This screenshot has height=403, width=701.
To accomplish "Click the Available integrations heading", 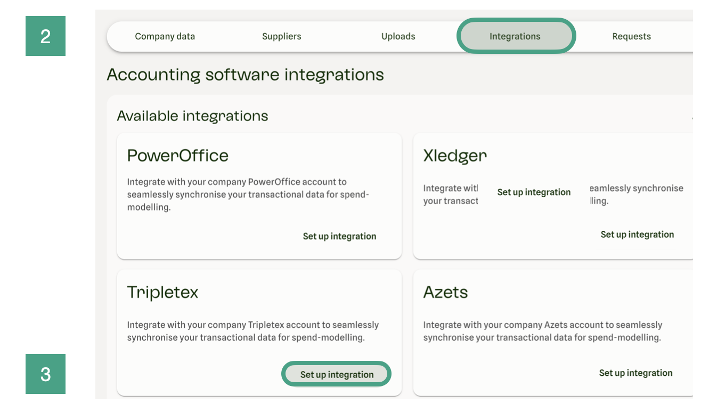I will tap(192, 116).
